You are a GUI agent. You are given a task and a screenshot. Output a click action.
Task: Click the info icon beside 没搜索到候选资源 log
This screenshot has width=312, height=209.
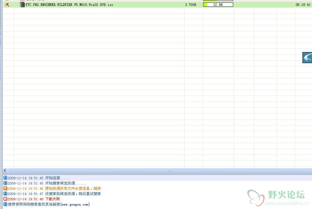click(x=5, y=194)
